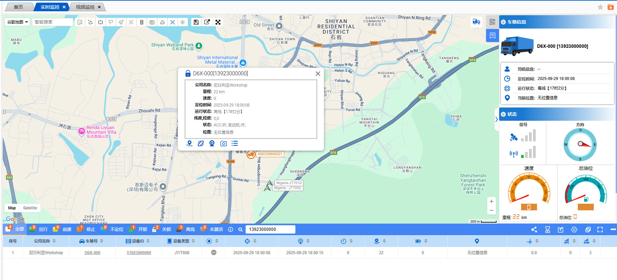Go to the 首页 home tab

coord(19,7)
